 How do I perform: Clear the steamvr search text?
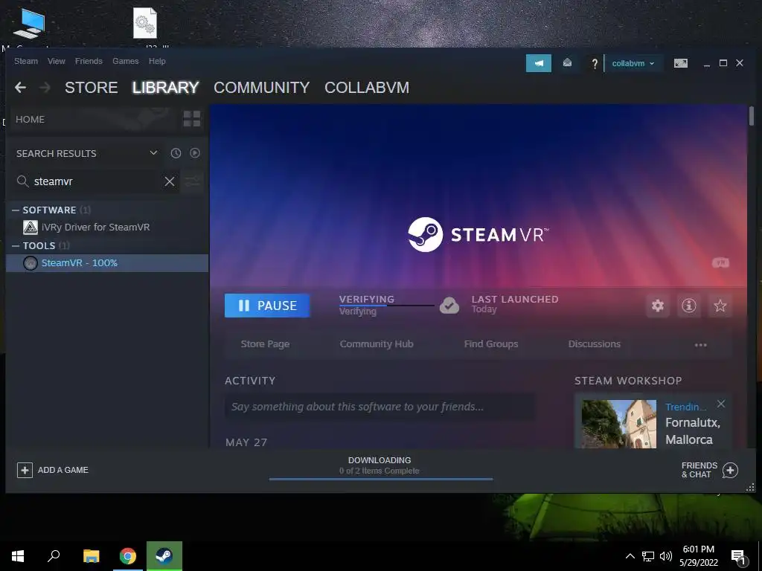click(x=170, y=181)
